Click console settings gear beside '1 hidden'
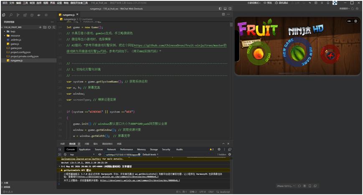 point(230,154)
